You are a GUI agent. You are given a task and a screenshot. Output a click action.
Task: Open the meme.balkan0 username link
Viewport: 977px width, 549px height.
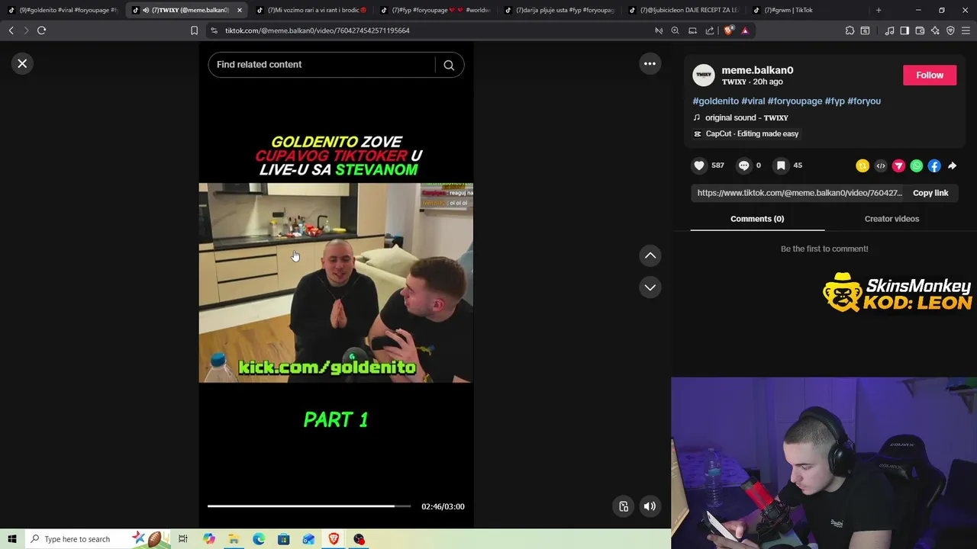pos(757,70)
